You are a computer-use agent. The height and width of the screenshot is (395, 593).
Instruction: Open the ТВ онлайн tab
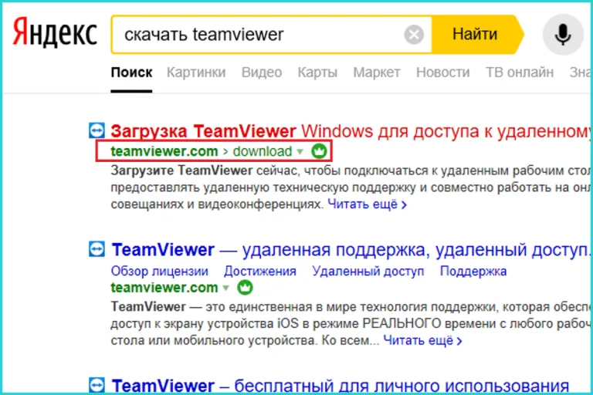pyautogui.click(x=520, y=73)
